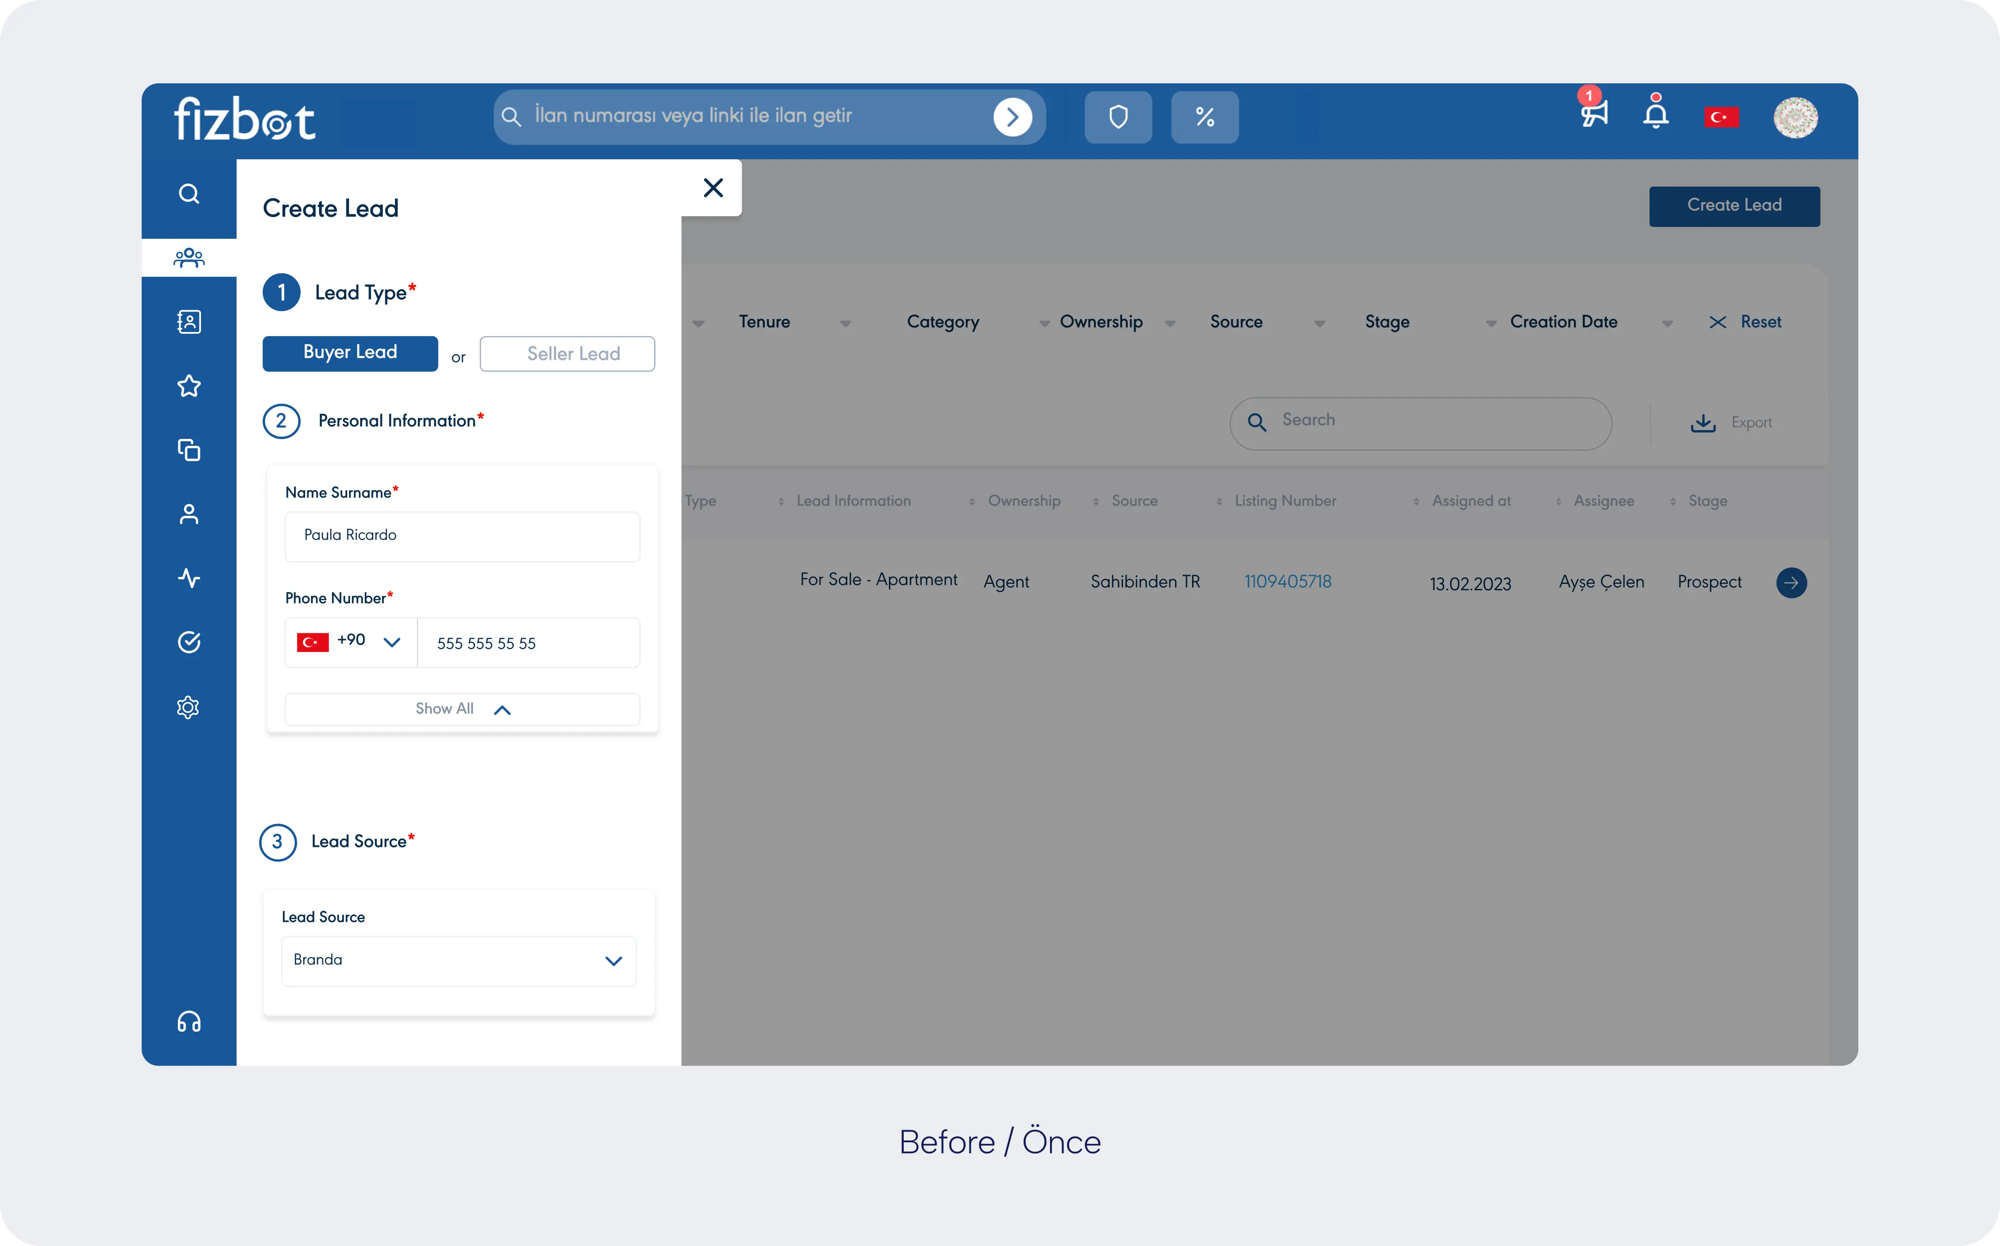Expand Lead Source Branda dropdown
The width and height of the screenshot is (2000, 1246).
[459, 960]
